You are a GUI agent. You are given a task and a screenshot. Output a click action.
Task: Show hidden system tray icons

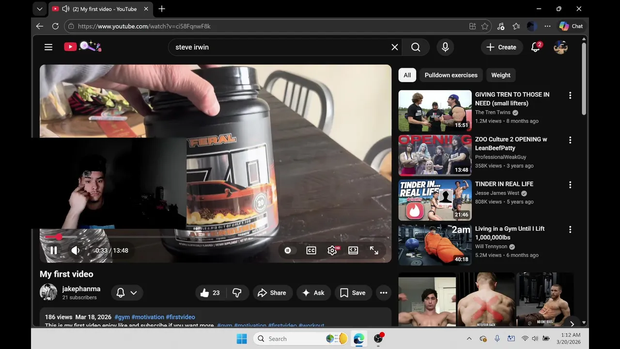[469, 339]
